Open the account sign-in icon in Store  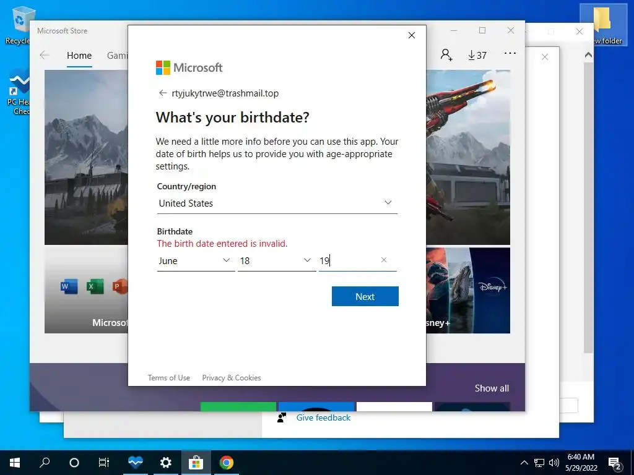point(446,54)
